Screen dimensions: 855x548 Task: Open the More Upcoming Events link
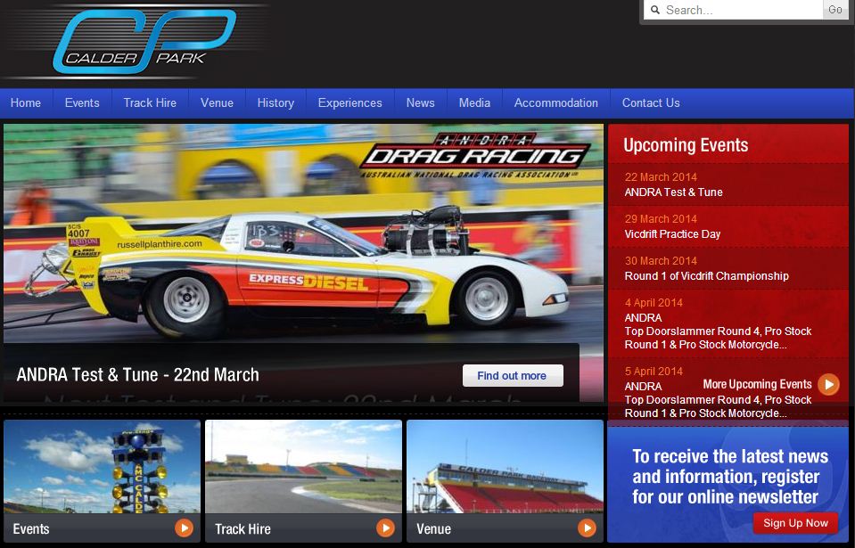(x=758, y=384)
